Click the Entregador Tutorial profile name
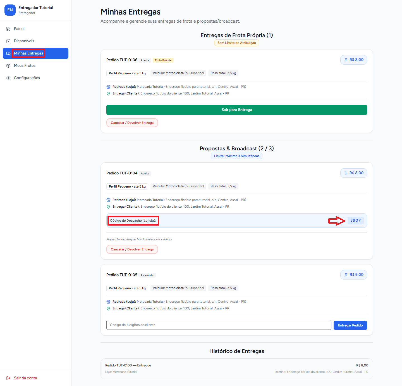Image resolution: width=402 pixels, height=386 pixels. 36,8
